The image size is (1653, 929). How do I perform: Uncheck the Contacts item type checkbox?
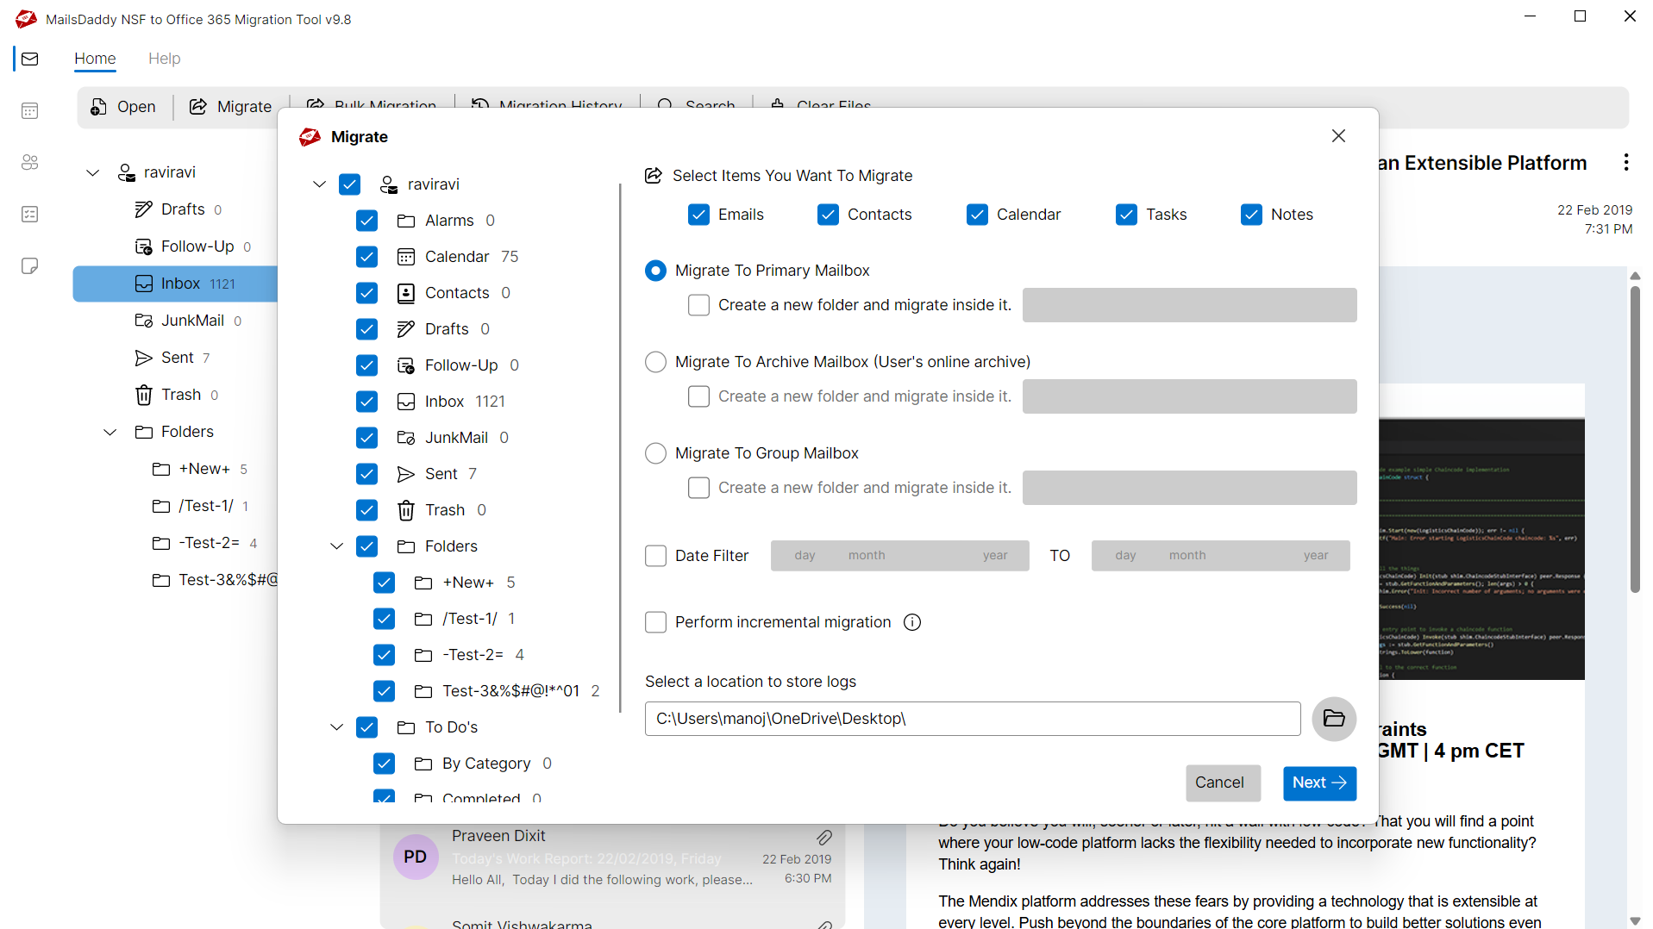click(828, 215)
